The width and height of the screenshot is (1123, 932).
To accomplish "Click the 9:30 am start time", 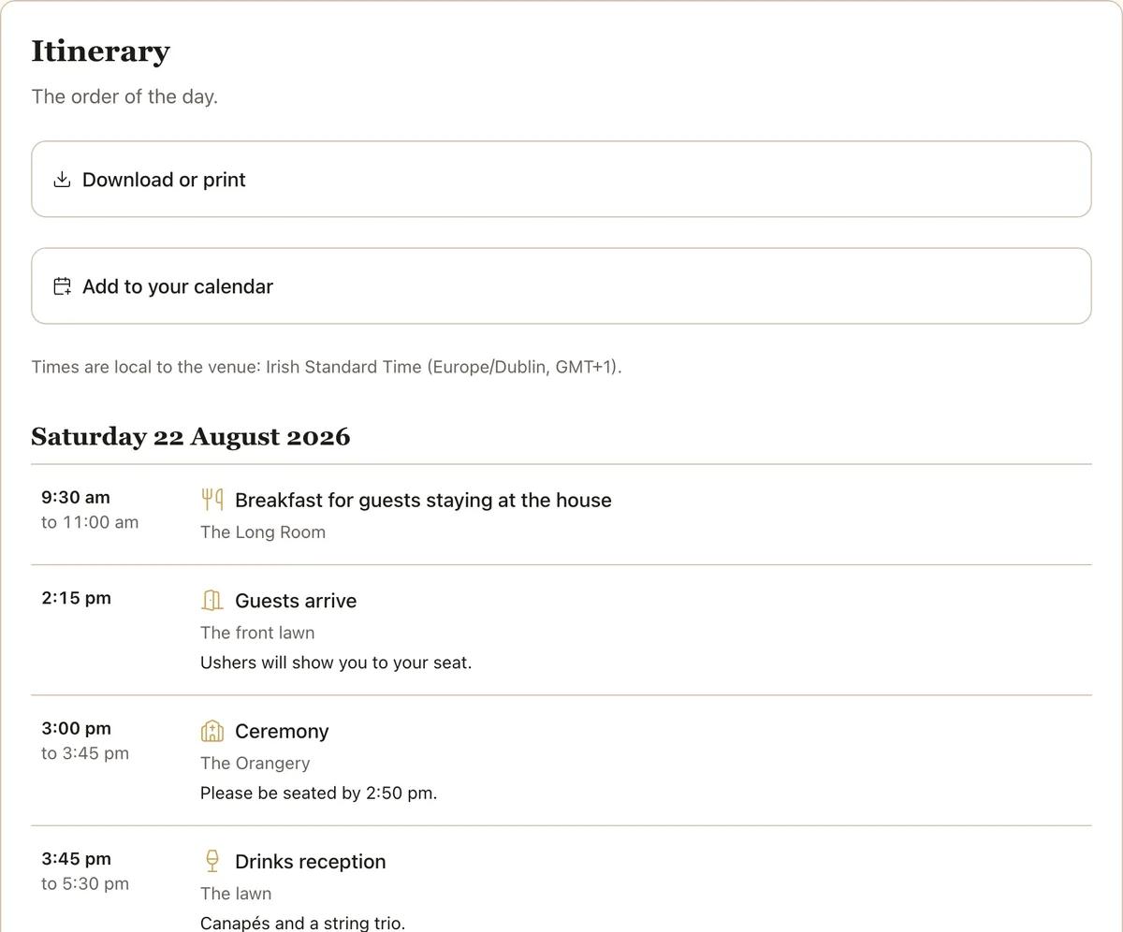I will (76, 497).
